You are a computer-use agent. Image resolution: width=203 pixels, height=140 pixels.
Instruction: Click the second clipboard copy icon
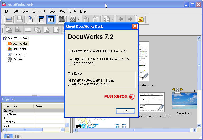96,19
